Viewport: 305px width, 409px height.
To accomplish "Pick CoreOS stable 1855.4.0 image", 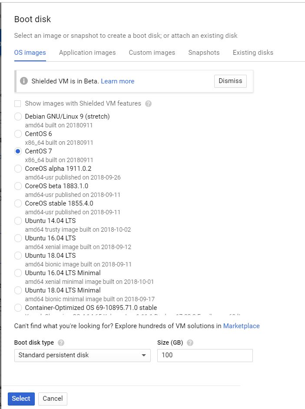I will (x=18, y=203).
